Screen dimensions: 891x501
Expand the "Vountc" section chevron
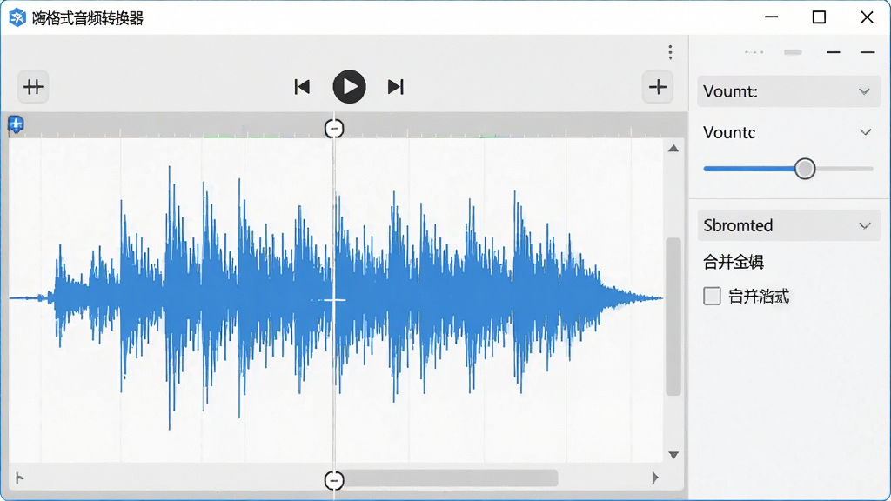(866, 132)
